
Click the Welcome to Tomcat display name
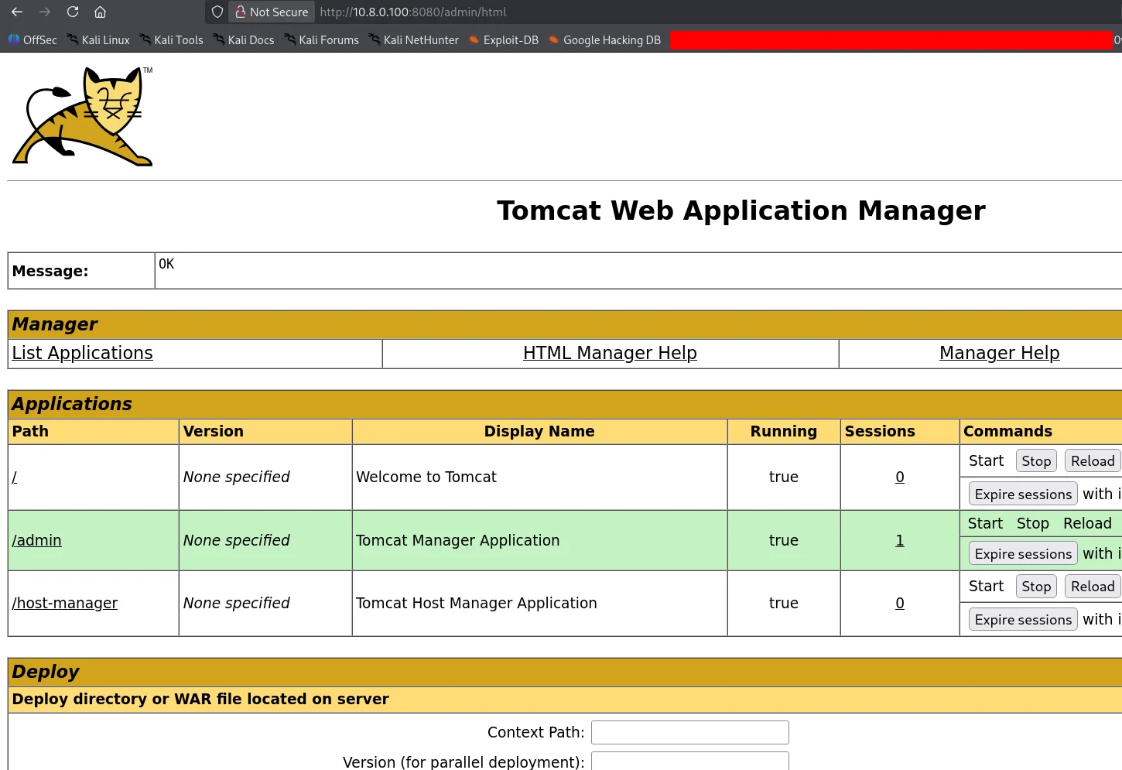click(x=426, y=477)
